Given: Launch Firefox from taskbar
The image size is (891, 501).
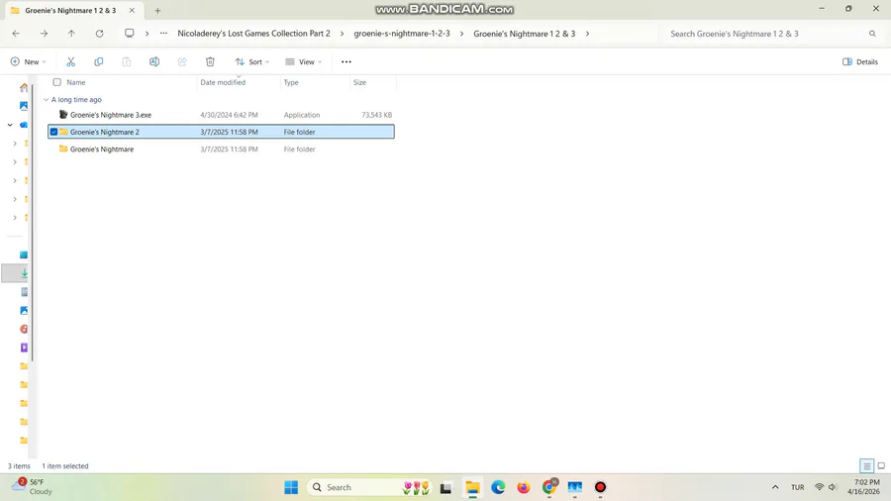Looking at the screenshot, I should pos(524,487).
